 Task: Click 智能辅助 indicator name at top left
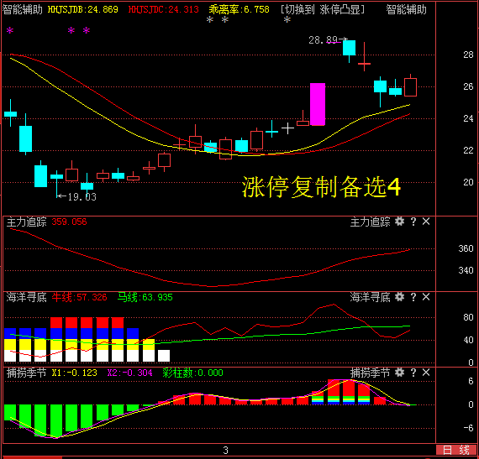click(x=23, y=10)
